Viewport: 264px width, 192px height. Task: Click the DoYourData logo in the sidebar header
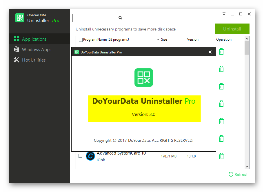20,18
